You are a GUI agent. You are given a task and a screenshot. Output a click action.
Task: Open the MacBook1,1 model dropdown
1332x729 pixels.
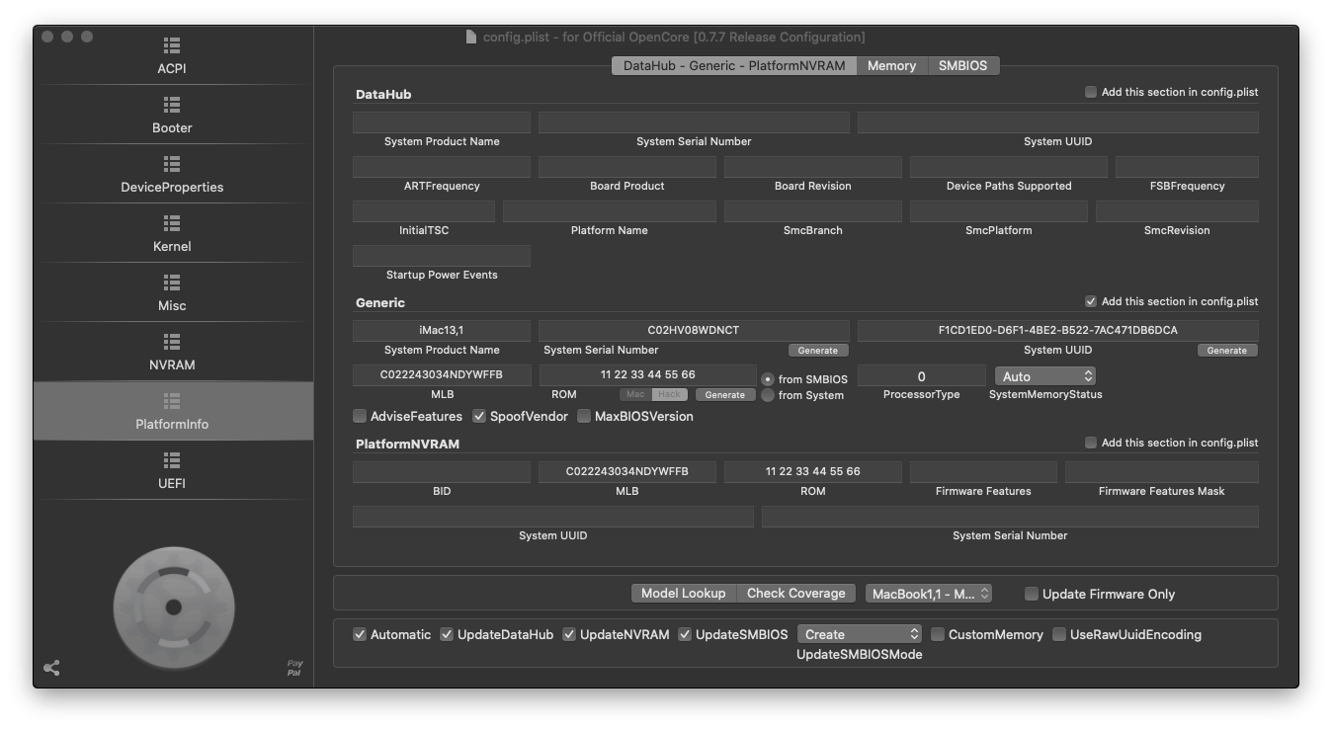coord(928,594)
